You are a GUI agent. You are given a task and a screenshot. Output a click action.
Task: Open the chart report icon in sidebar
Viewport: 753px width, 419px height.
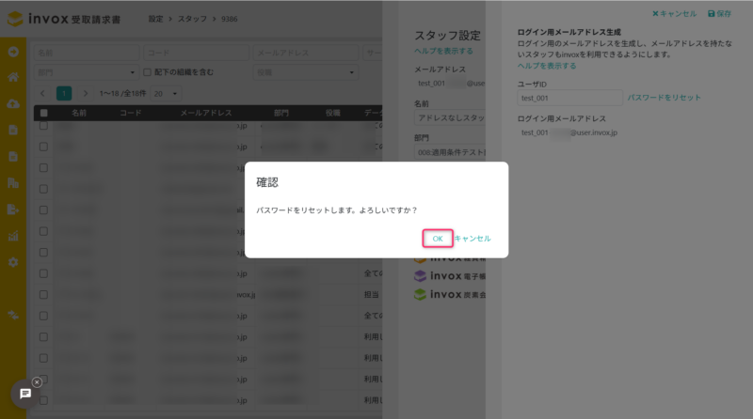[13, 236]
